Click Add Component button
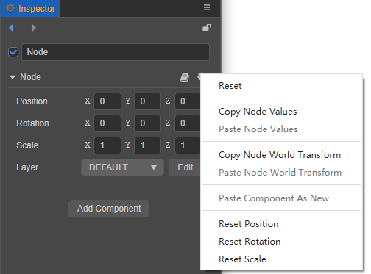This screenshot has width=371, height=274. 109,209
